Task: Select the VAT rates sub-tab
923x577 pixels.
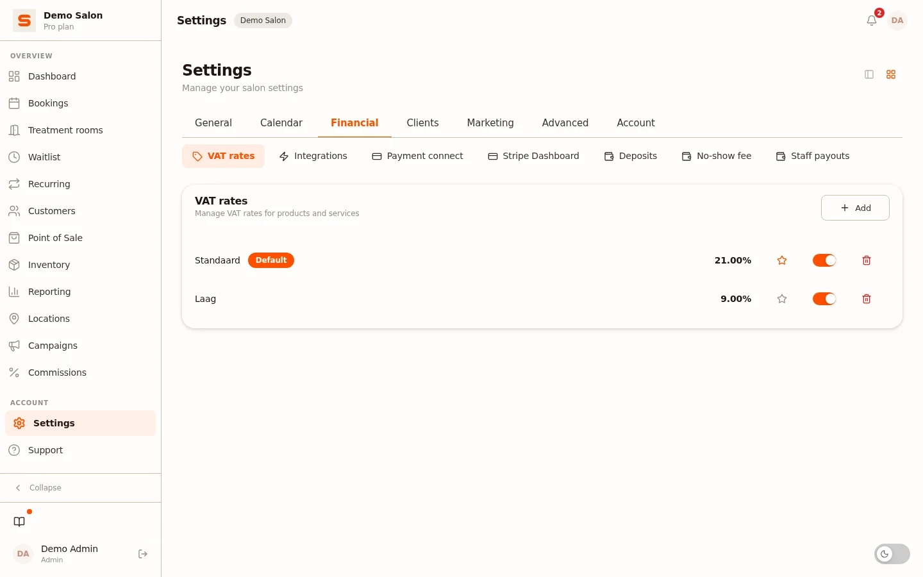Action: pyautogui.click(x=223, y=156)
